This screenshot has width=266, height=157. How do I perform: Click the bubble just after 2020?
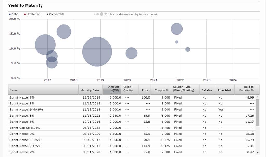coord(131,53)
